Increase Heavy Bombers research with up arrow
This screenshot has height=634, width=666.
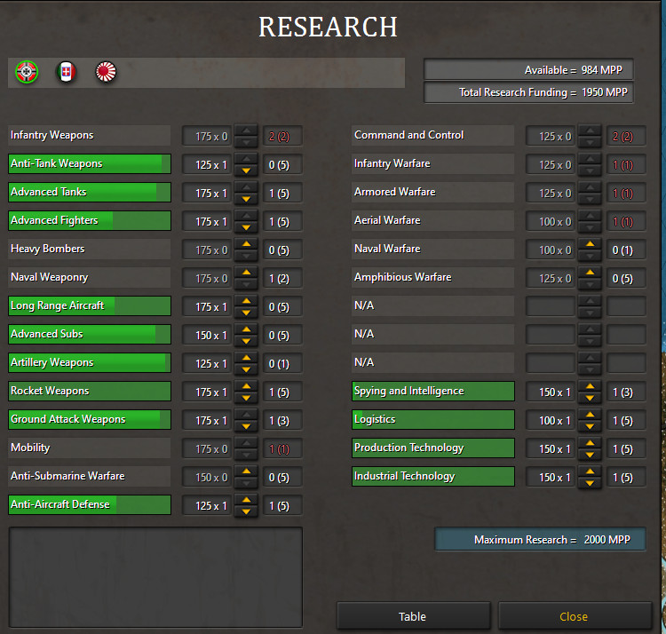246,244
